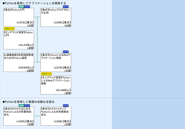Click 同等コース badge above オンデマンド実習 Python入門
This screenshot has height=129, width=185.
(9, 29)
